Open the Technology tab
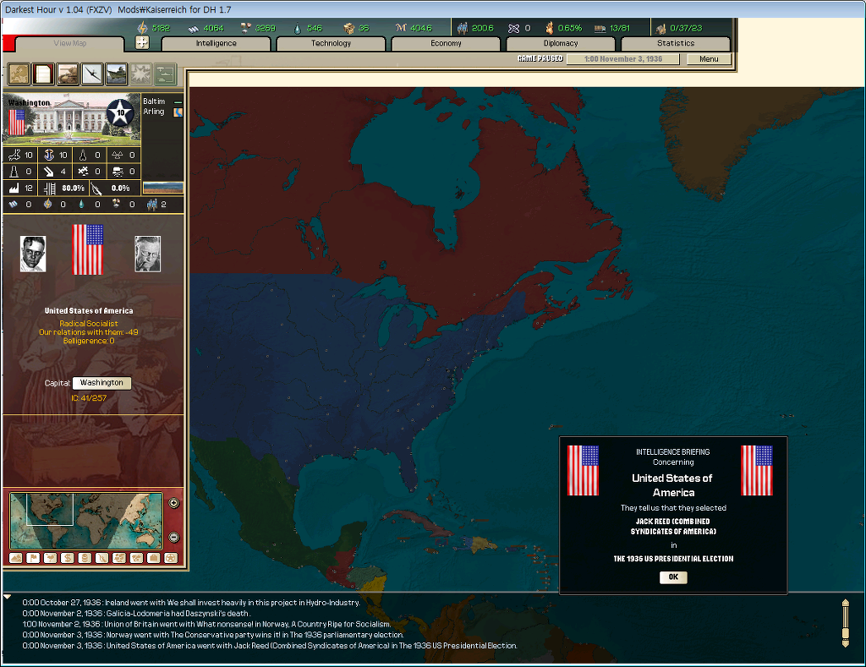The width and height of the screenshot is (866, 667). point(331,44)
